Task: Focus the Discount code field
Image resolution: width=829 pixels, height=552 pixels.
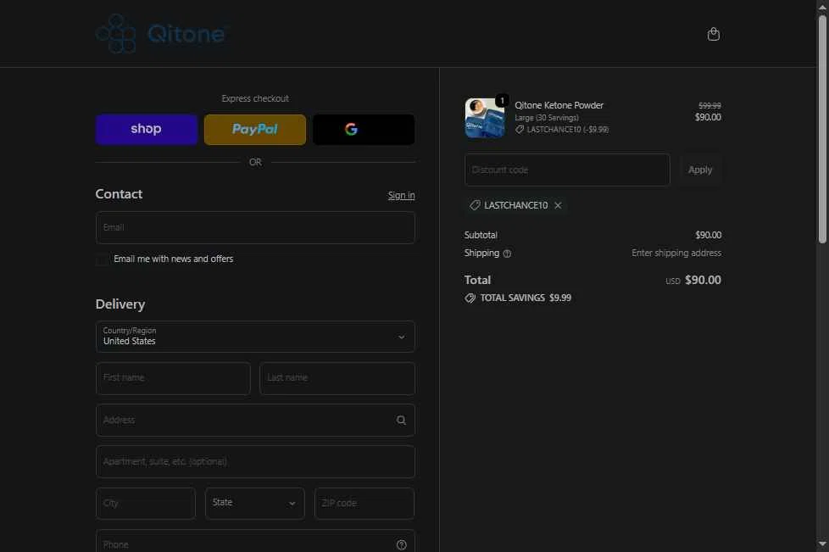Action: (567, 170)
